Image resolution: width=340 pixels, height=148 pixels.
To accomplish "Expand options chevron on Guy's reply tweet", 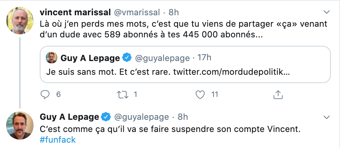I will [x=327, y=117].
